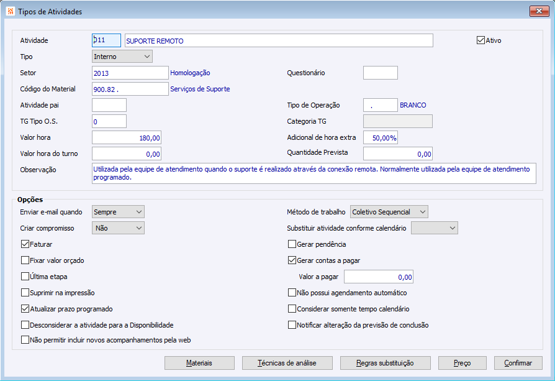The image size is (555, 381).
Task: Click the Quantidade Prevista field
Action: point(398,154)
